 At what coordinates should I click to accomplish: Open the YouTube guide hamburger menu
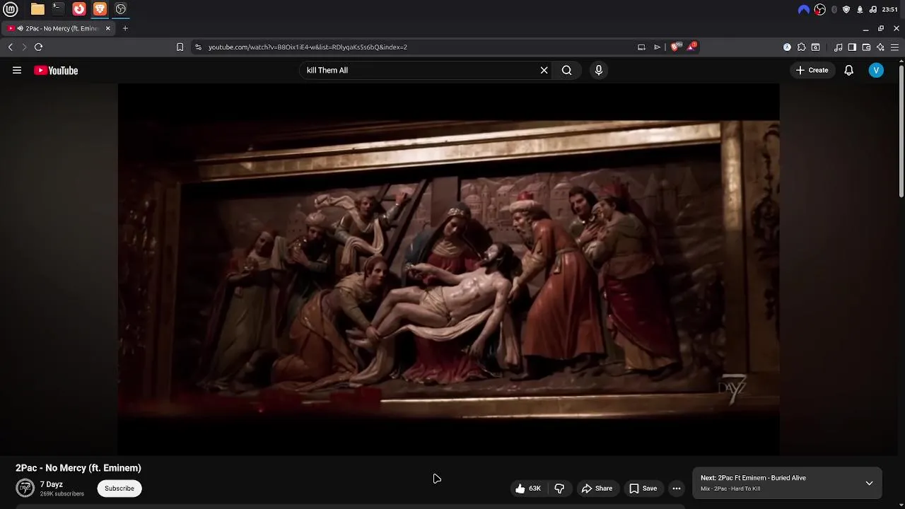pyautogui.click(x=17, y=70)
